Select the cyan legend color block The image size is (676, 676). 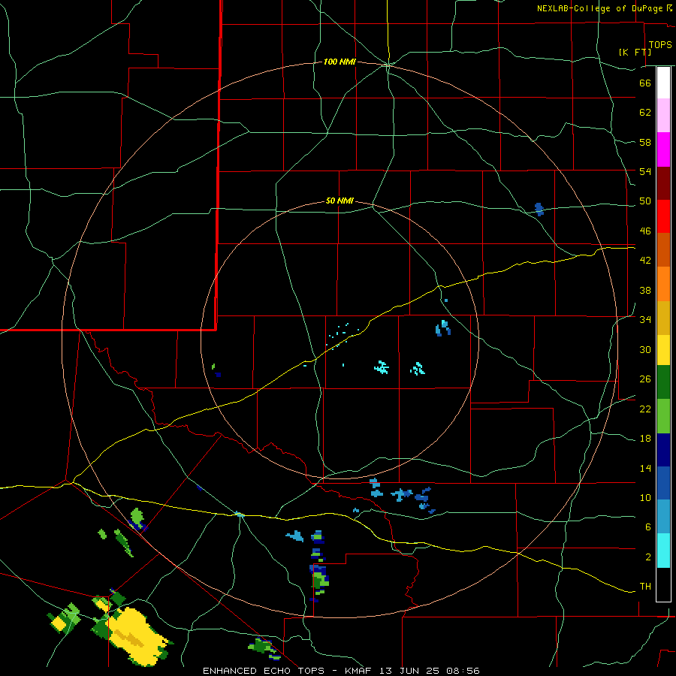(x=663, y=551)
